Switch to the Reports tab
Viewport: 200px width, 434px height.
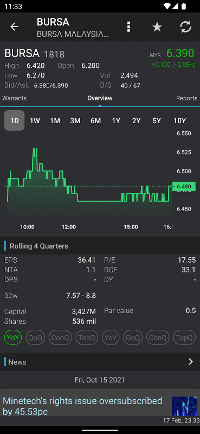[x=187, y=98]
